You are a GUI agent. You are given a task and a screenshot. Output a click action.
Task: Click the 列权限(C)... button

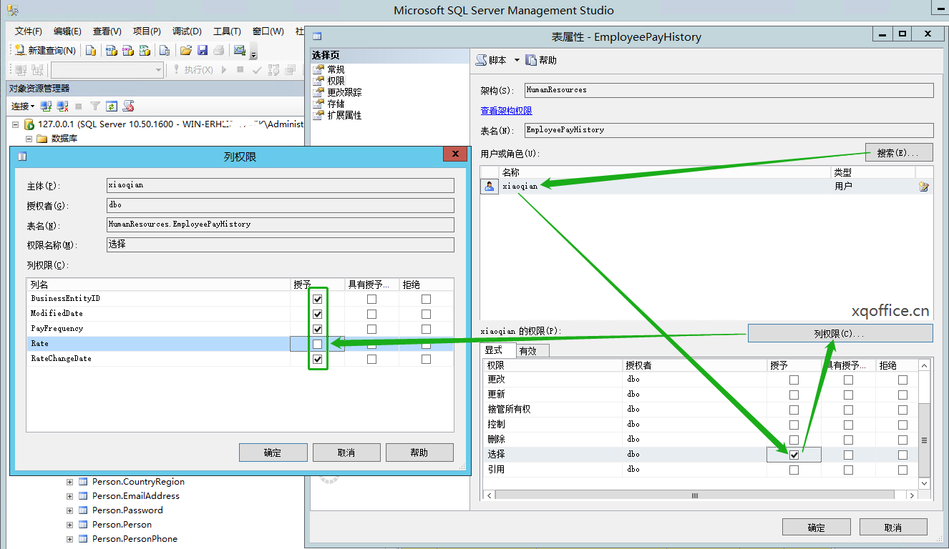840,333
